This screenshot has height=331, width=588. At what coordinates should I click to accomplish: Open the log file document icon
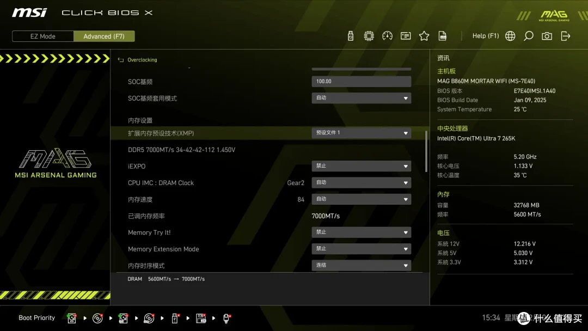pyautogui.click(x=443, y=36)
